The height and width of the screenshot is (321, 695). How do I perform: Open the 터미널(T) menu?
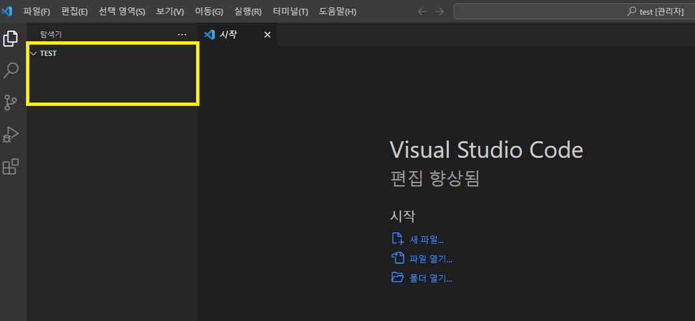290,12
